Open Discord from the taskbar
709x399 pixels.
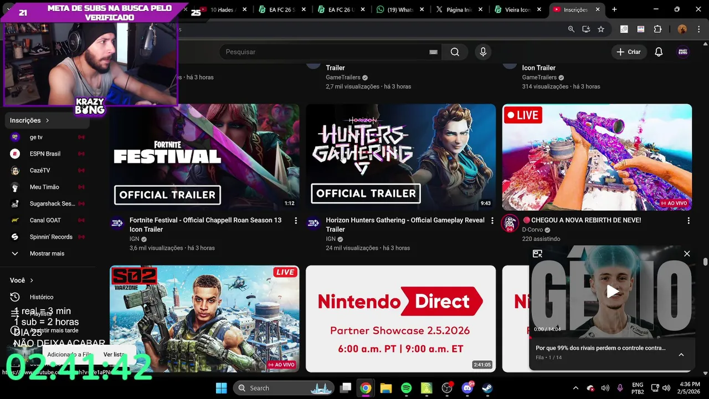tap(467, 388)
